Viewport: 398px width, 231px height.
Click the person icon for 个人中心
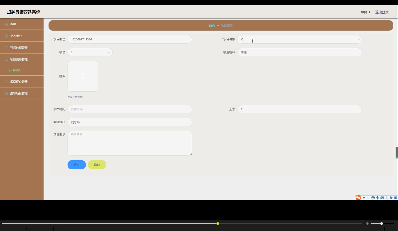tap(7, 36)
